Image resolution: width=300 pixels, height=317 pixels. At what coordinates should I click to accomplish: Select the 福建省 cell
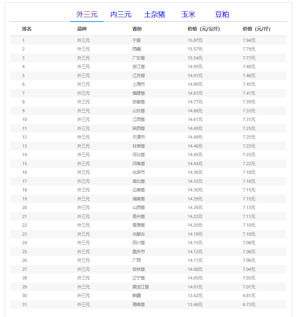coord(139,93)
